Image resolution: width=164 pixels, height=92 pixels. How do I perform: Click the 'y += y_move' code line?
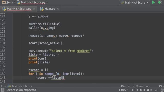38,16
